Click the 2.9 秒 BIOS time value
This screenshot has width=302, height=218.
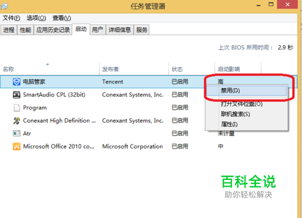[286, 48]
